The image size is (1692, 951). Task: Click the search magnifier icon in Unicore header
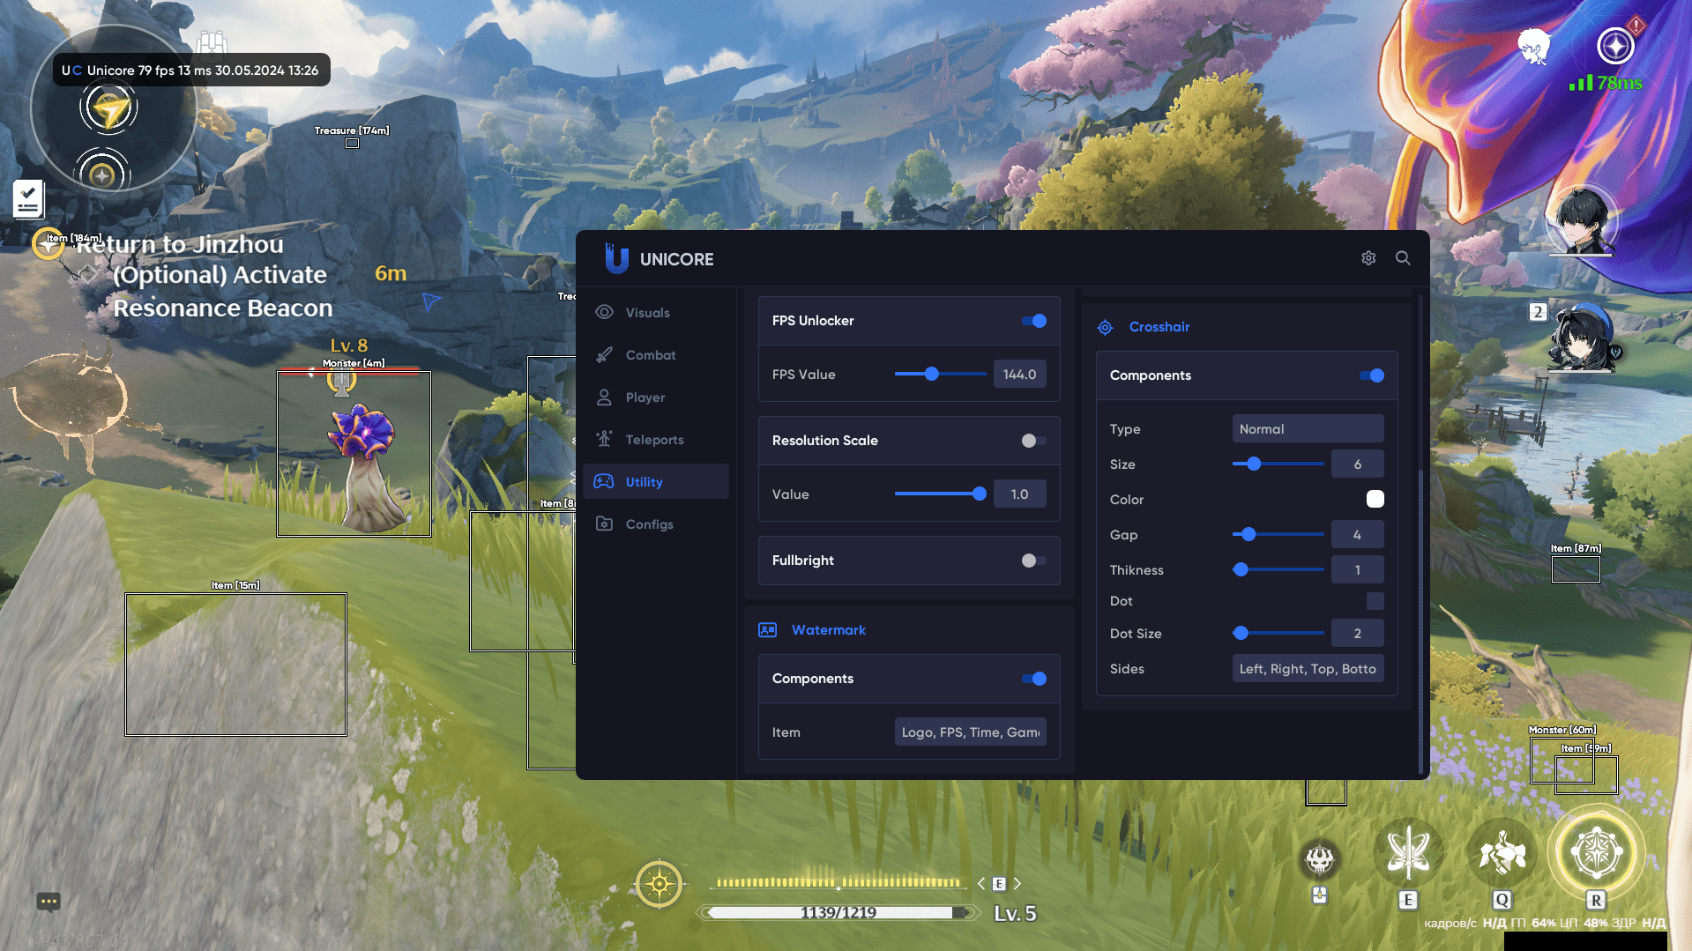pos(1403,258)
